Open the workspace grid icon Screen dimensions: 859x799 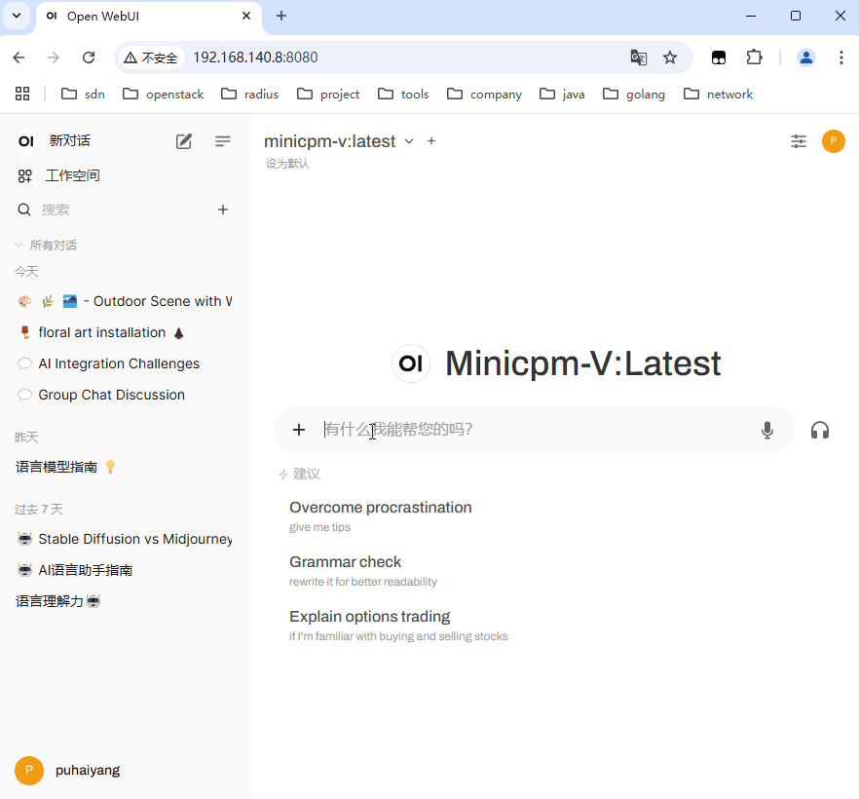[24, 176]
